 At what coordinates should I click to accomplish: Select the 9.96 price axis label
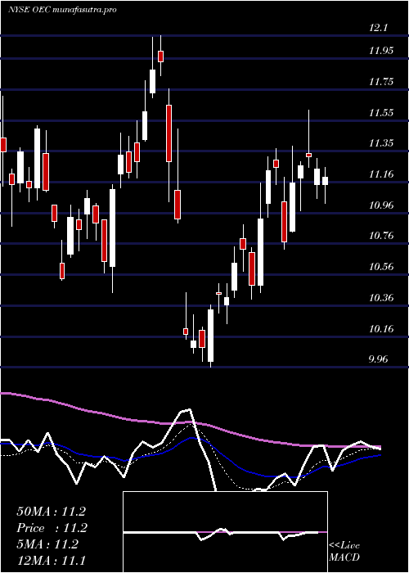tap(378, 359)
